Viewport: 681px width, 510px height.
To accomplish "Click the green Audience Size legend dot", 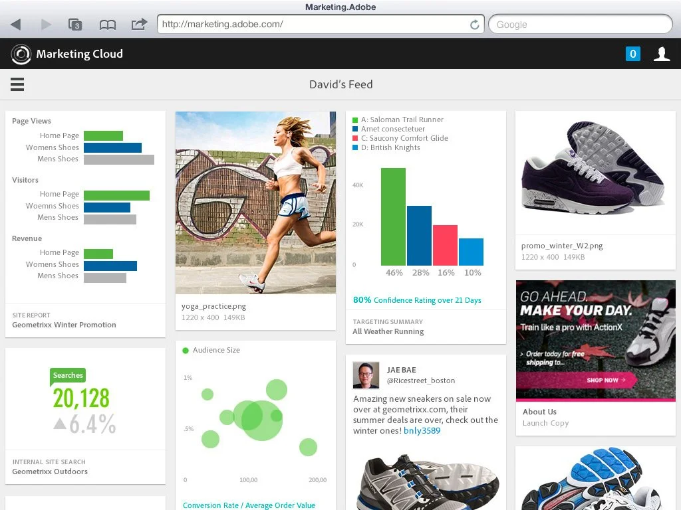I will pos(186,351).
